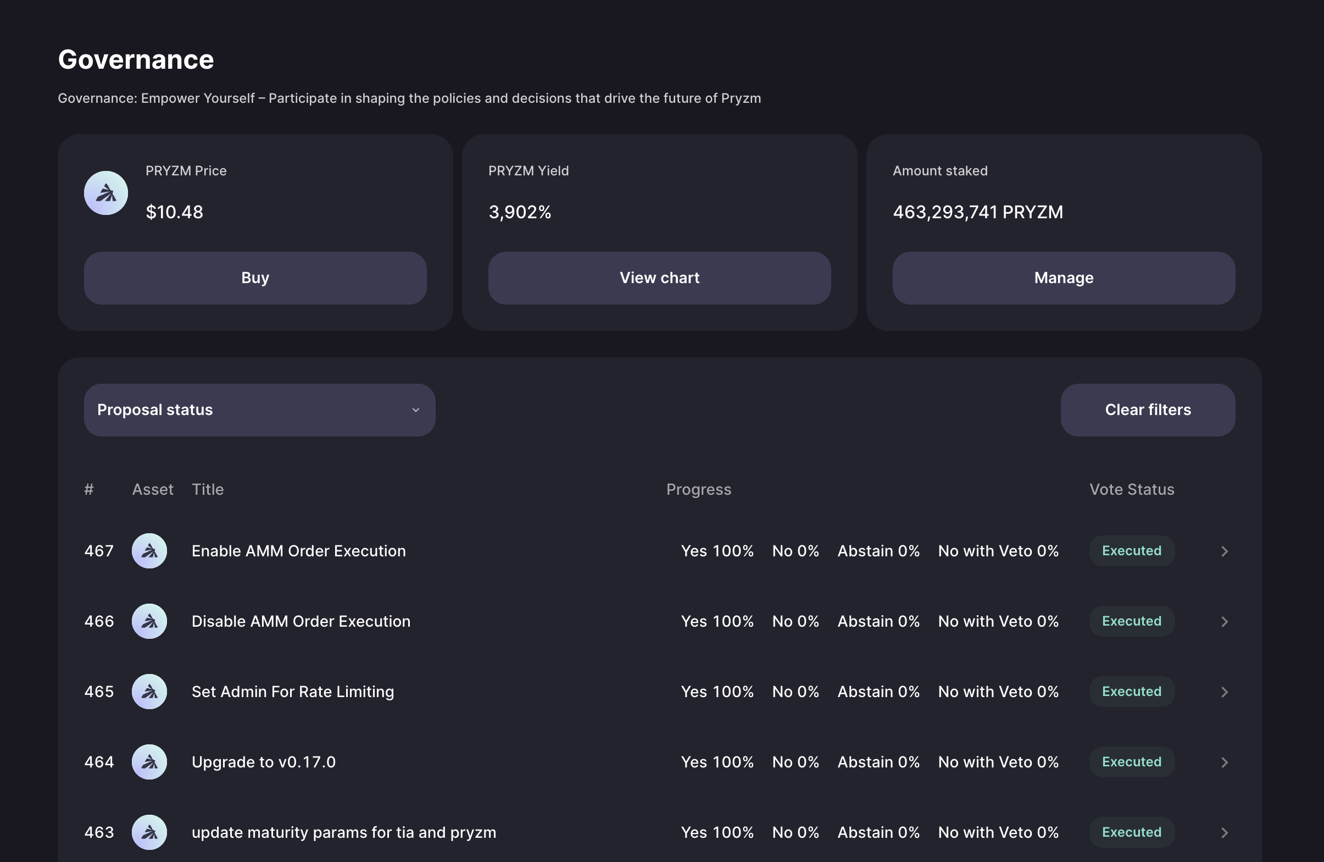The image size is (1324, 862).
Task: Open update maturity params for tia and pryzm
Action: (344, 832)
